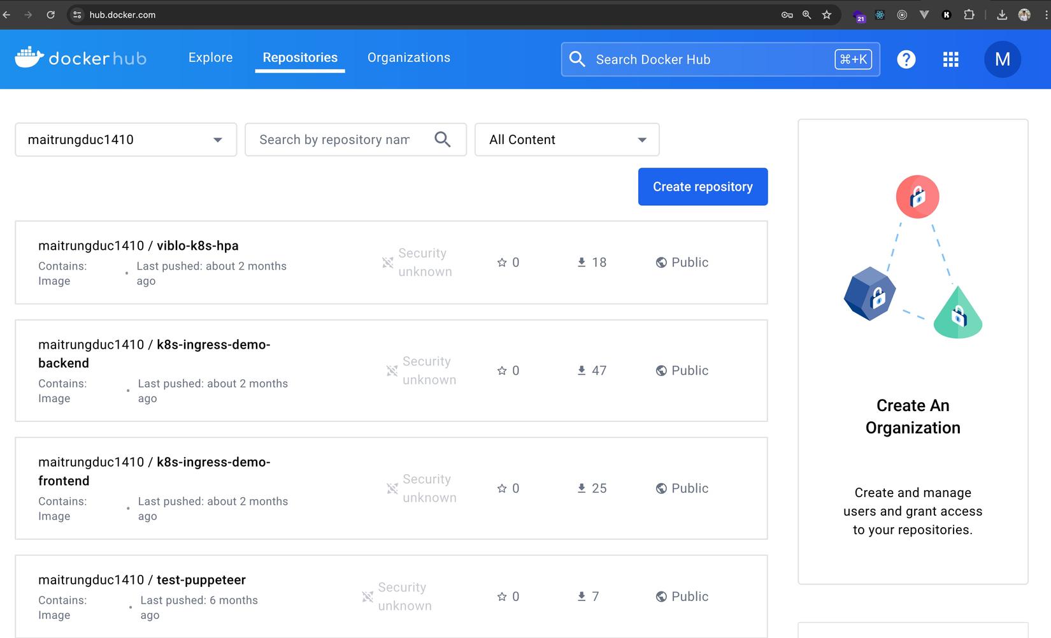Click the magnifier icon in Search Docker Hub

tap(577, 59)
